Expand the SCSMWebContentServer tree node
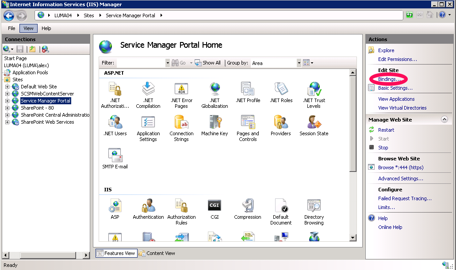The height and width of the screenshot is (270, 456). (x=7, y=94)
